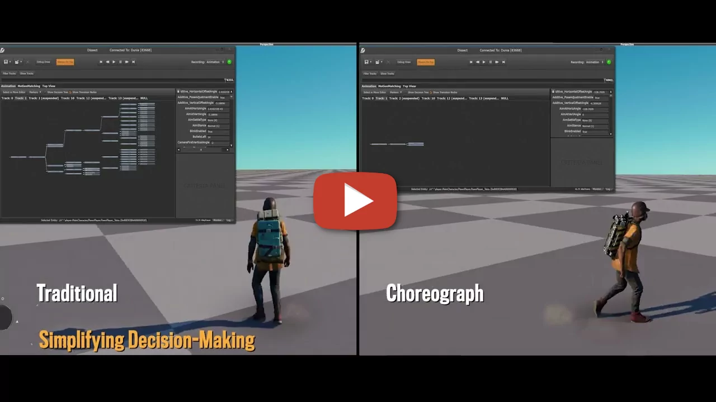Skip to start in right Dissect playback controls
Image resolution: width=716 pixels, height=402 pixels.
(471, 62)
